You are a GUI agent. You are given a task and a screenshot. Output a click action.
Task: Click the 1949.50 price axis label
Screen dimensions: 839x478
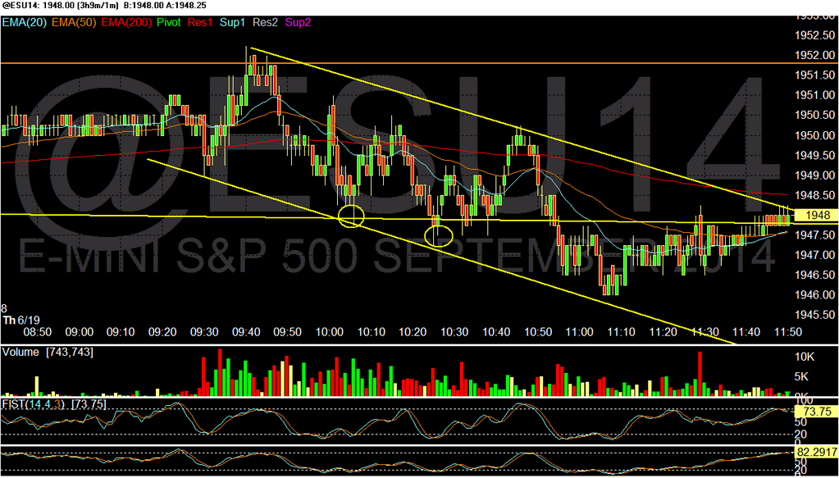point(815,155)
